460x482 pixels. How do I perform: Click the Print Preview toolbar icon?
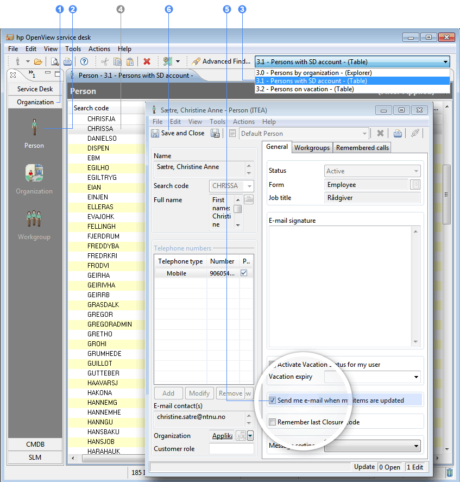pos(55,61)
